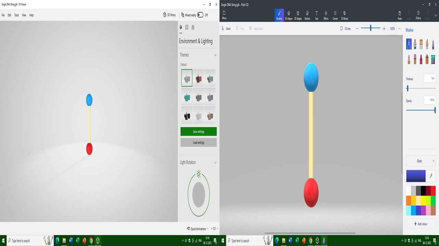Open the Edit menu in 3D Viewer

coord(9,15)
